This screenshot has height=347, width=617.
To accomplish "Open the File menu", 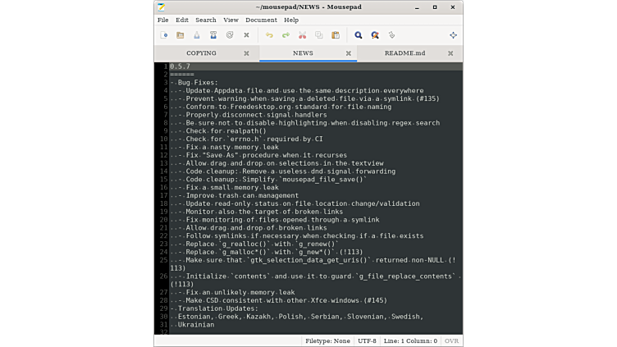I will [162, 20].
